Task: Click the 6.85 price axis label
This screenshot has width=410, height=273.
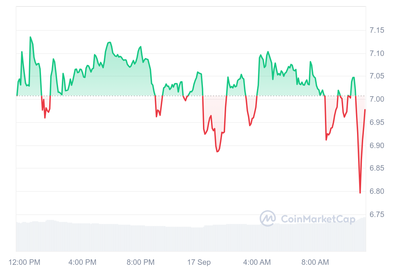Action: click(377, 168)
